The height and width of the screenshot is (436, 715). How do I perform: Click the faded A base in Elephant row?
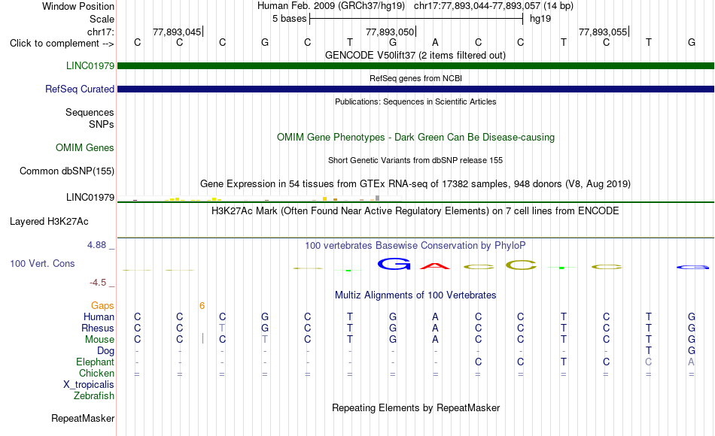692,362
